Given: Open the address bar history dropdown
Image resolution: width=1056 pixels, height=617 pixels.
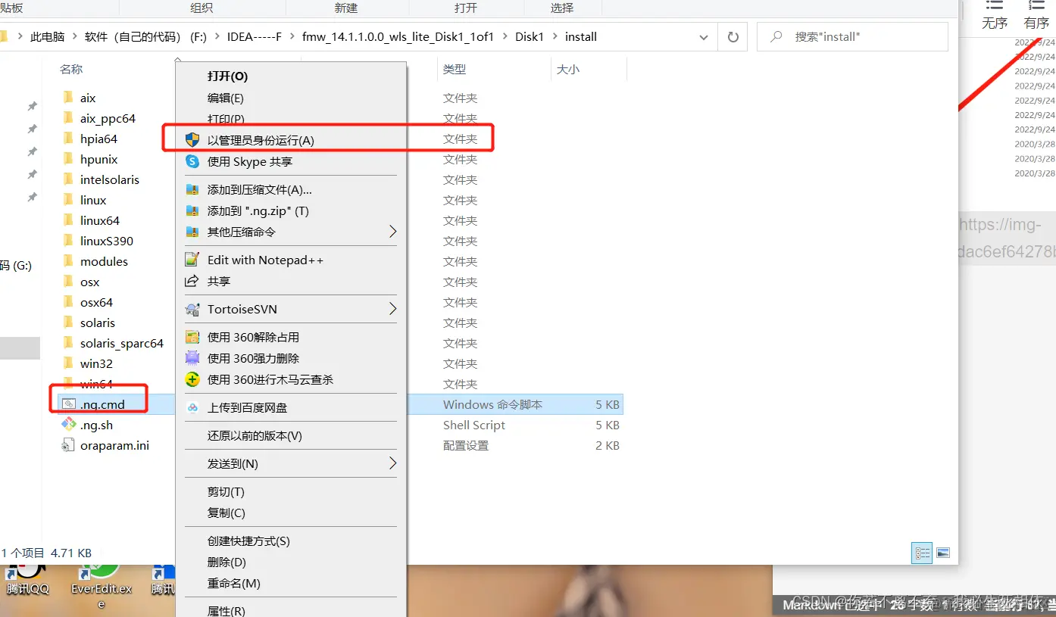Looking at the screenshot, I should pyautogui.click(x=703, y=36).
